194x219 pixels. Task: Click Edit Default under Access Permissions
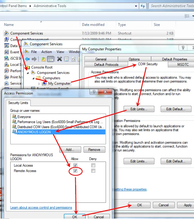[x=176, y=109]
